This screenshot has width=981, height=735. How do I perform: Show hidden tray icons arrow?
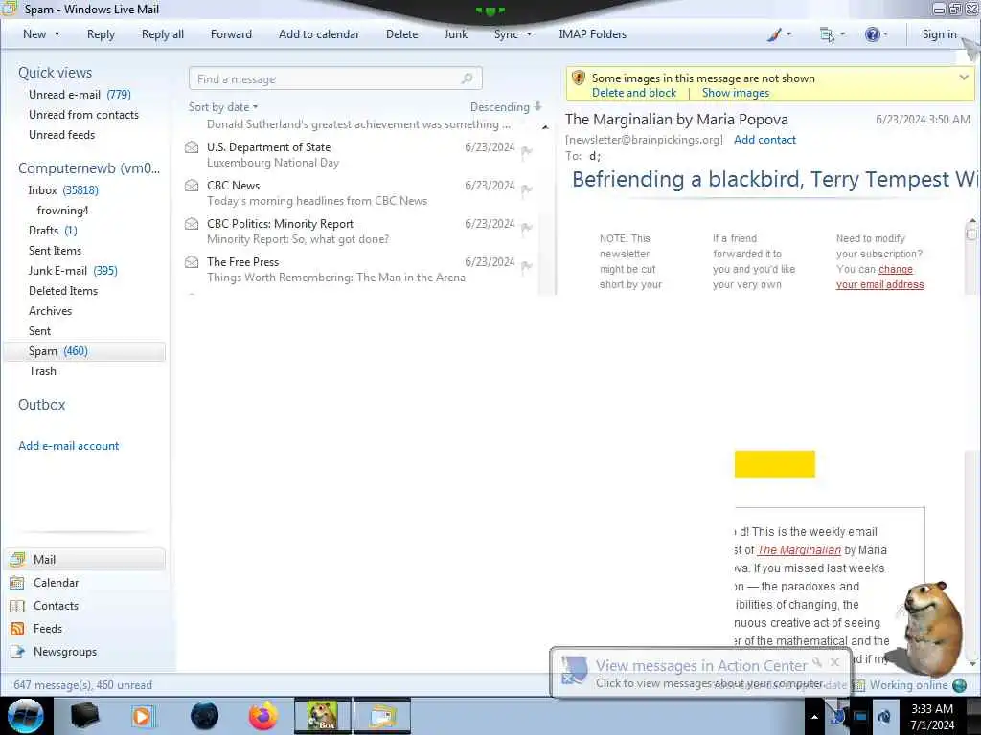[814, 717]
